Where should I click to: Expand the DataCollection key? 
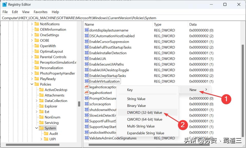(36, 101)
